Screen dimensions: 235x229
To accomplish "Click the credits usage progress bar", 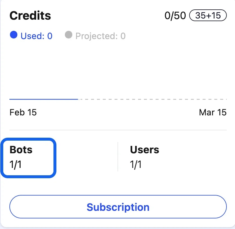I will click(x=117, y=99).
